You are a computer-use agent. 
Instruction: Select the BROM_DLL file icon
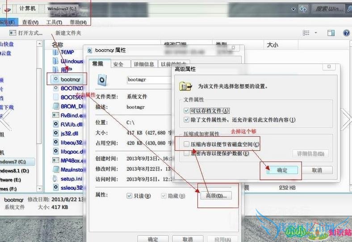(x=56, y=106)
